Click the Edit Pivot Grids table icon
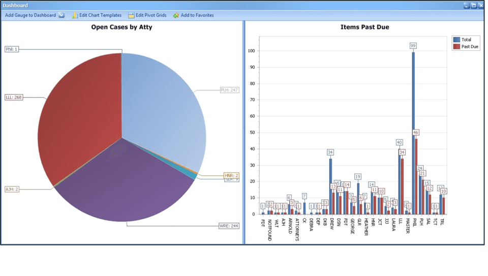 click(x=131, y=15)
